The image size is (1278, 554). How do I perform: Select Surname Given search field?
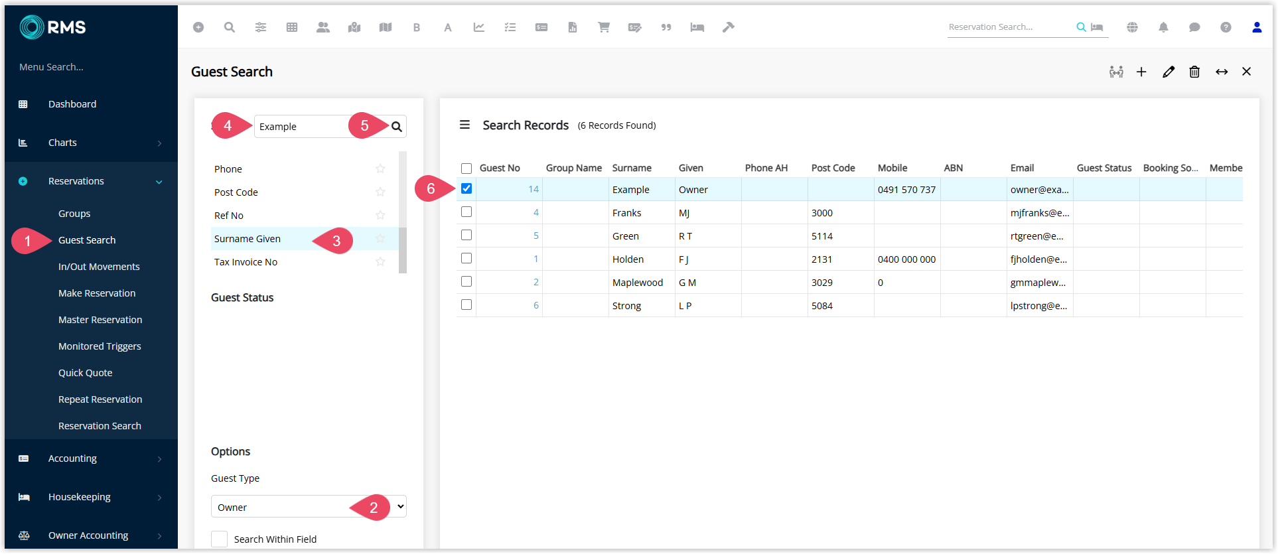point(304,239)
